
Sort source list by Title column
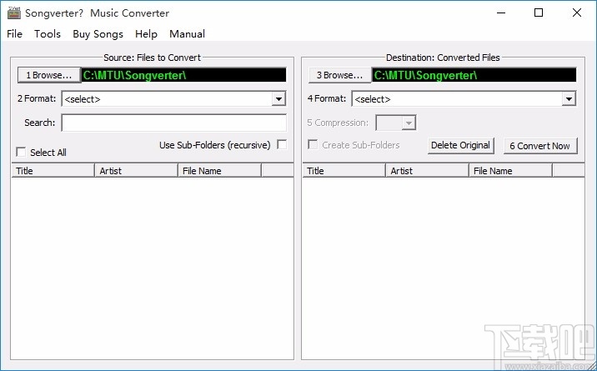(x=53, y=170)
